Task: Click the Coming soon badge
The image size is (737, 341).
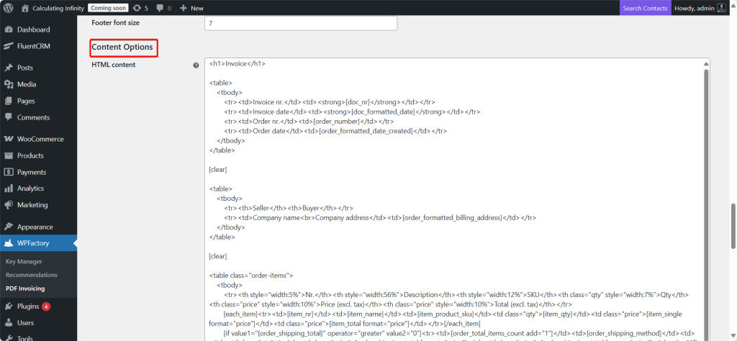Action: click(x=109, y=8)
